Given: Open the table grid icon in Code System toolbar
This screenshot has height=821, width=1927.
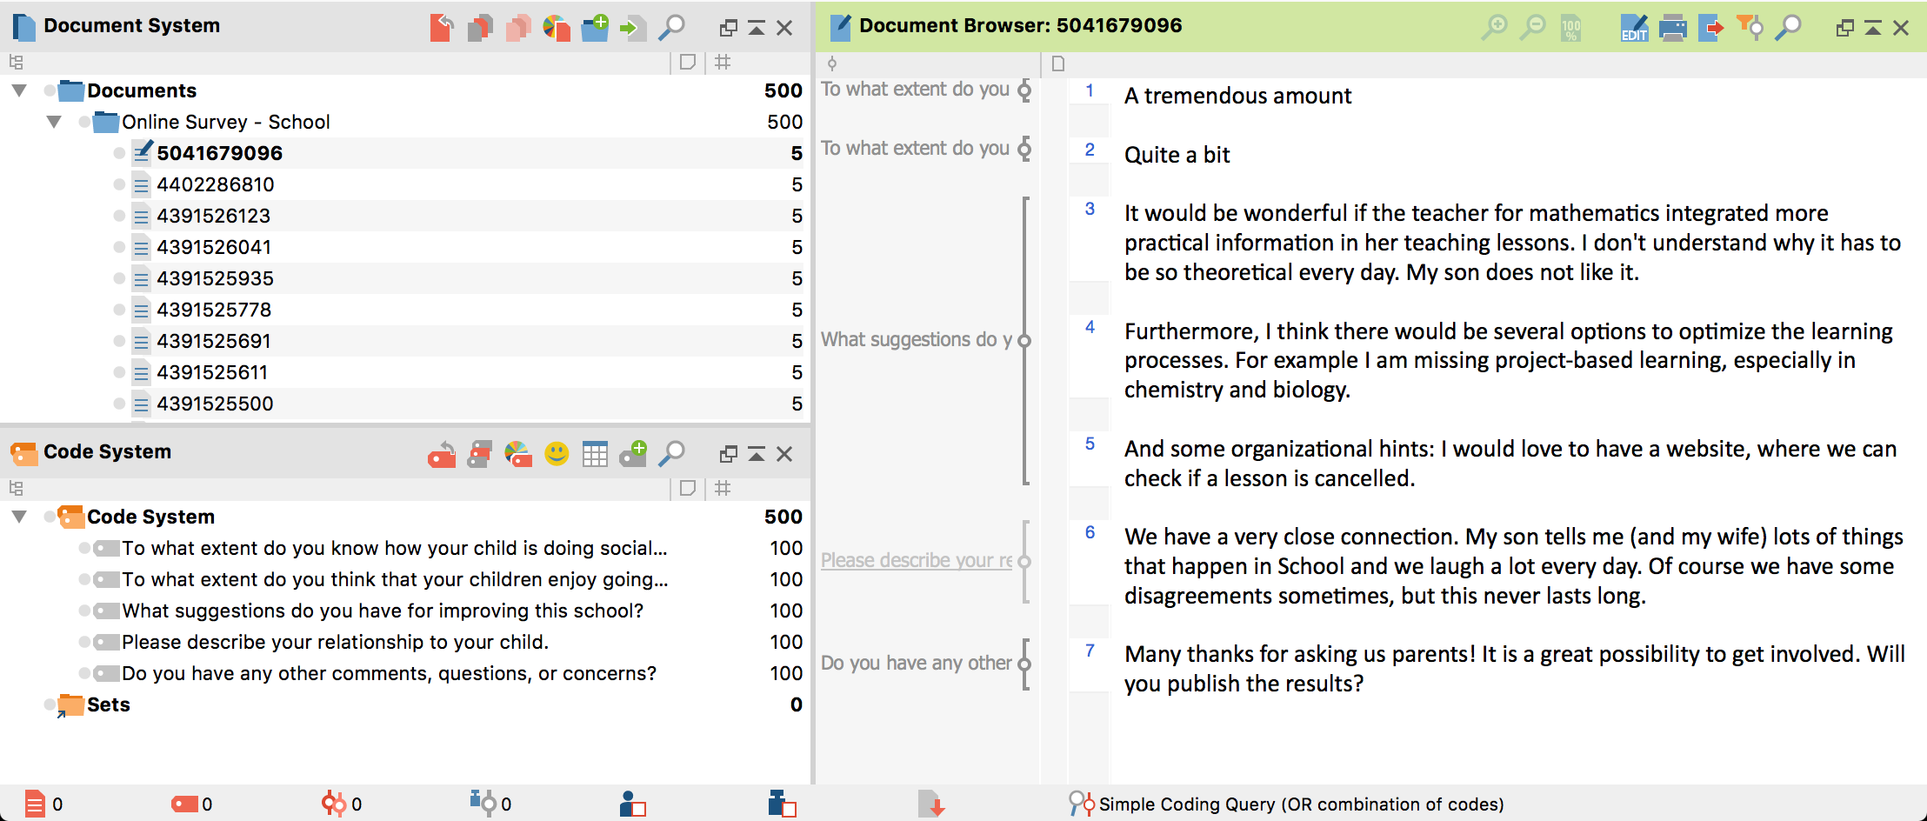Looking at the screenshot, I should click(x=595, y=453).
